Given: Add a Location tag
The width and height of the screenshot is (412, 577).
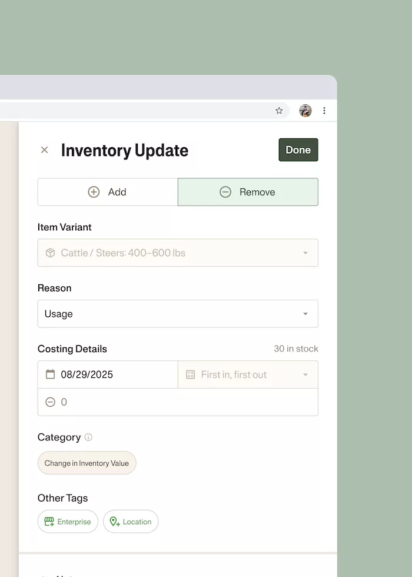Looking at the screenshot, I should 131,522.
